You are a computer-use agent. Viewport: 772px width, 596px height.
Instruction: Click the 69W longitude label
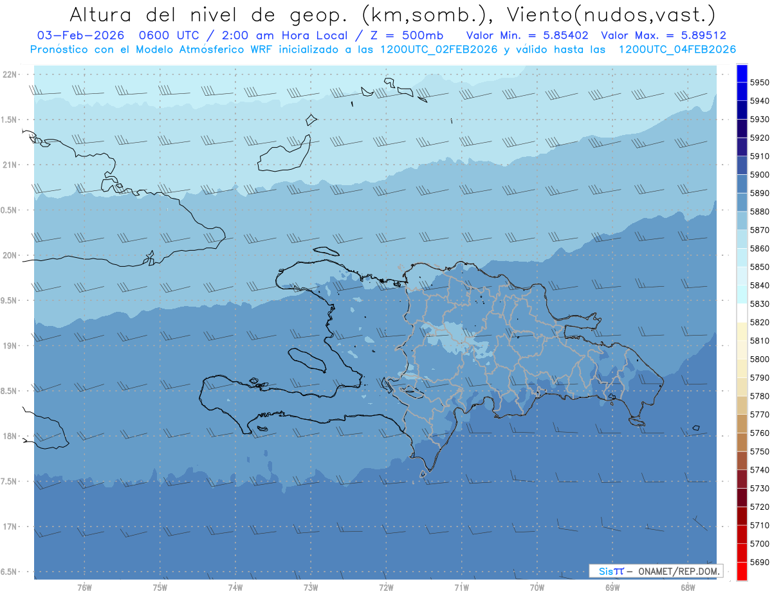coord(612,588)
